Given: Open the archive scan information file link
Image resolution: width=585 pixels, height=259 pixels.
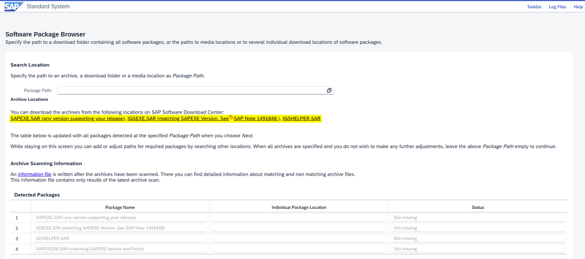Looking at the screenshot, I should 35,174.
